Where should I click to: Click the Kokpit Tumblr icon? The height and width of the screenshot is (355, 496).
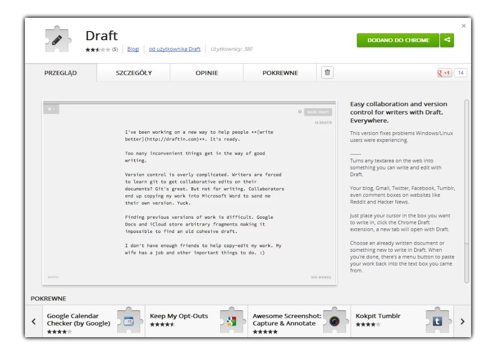point(438,321)
